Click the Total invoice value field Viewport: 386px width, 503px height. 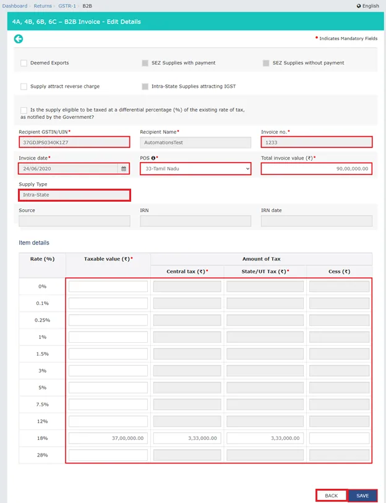pos(317,169)
